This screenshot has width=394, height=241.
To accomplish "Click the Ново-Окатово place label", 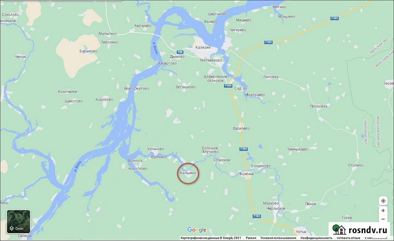I will (136, 88).
